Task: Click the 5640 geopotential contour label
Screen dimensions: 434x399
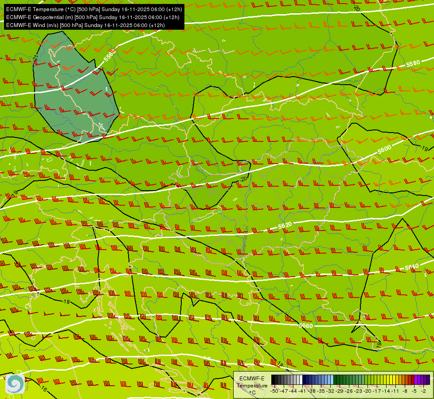Action: (x=412, y=267)
